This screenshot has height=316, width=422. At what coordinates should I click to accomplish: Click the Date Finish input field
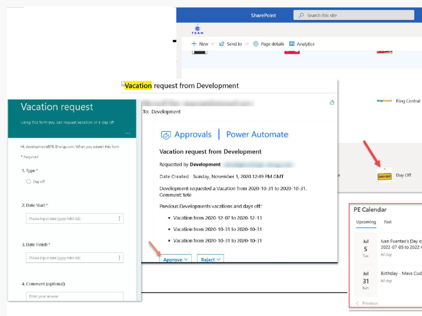click(75, 258)
